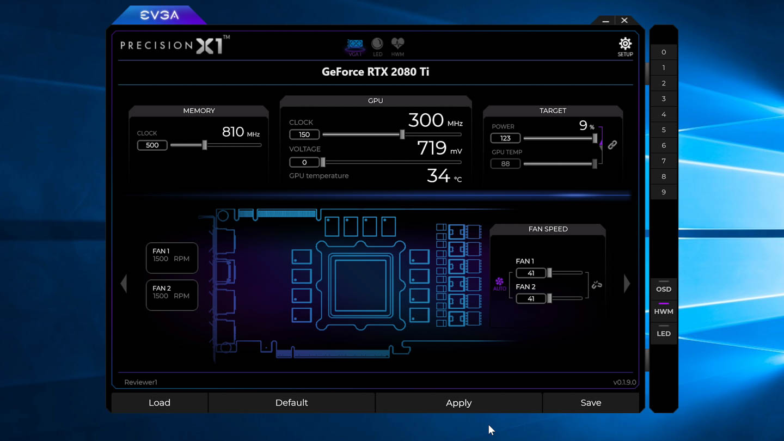Screen dimensions: 784x441
Task: Toggle fan Auto mode icon
Action: point(499,284)
